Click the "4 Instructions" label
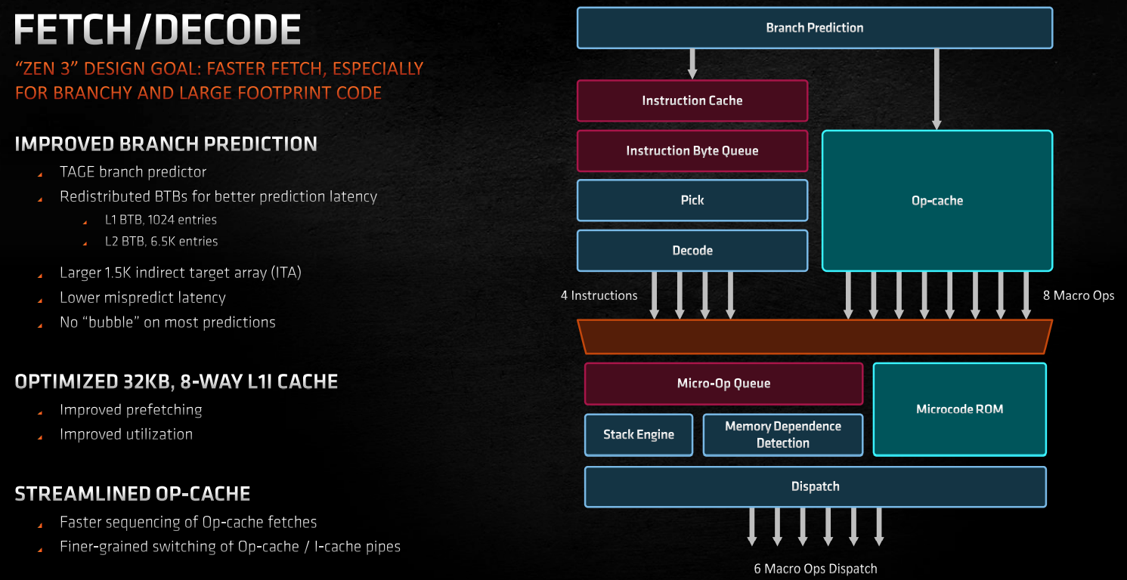 coord(599,295)
